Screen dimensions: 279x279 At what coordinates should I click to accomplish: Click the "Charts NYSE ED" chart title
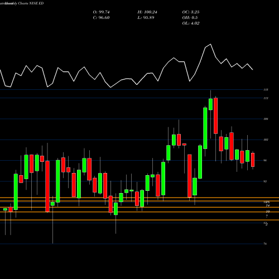[x=31, y=3]
